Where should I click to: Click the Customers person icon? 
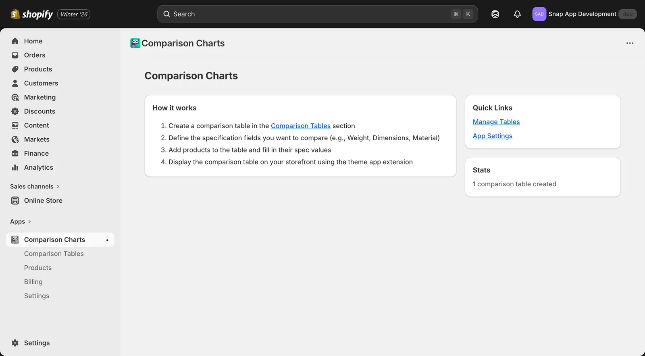coord(15,83)
